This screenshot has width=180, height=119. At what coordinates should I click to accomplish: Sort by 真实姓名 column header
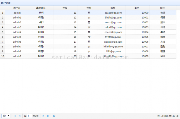pyautogui.click(x=41, y=8)
